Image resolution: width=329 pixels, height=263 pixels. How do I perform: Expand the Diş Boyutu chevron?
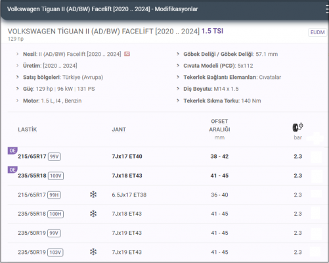pyautogui.click(x=178, y=89)
